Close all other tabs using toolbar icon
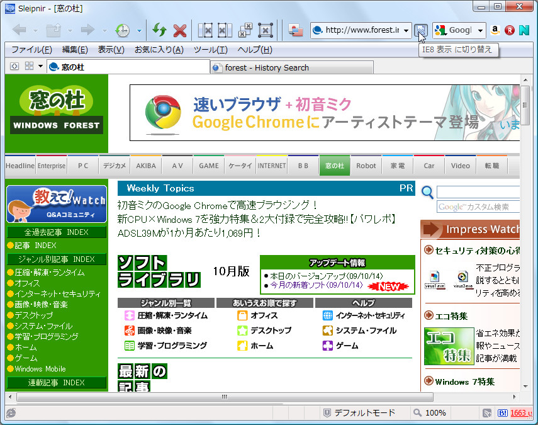 click(245, 30)
